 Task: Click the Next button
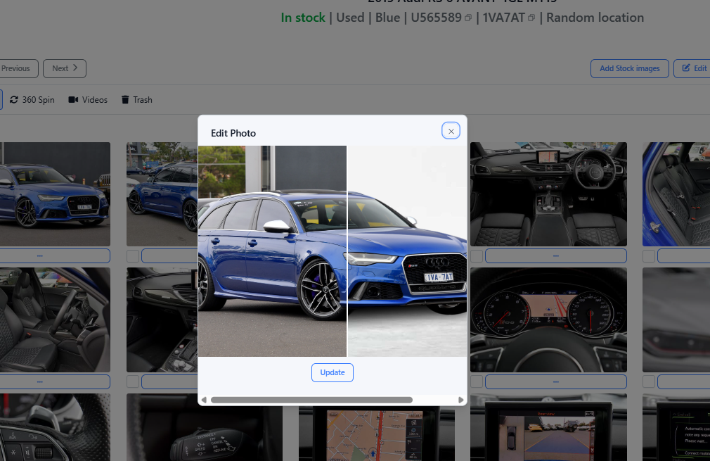tap(65, 68)
